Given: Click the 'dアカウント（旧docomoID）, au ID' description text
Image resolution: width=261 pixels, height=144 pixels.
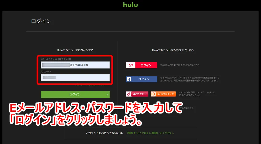Looking at the screenshot, I should coord(197,94).
